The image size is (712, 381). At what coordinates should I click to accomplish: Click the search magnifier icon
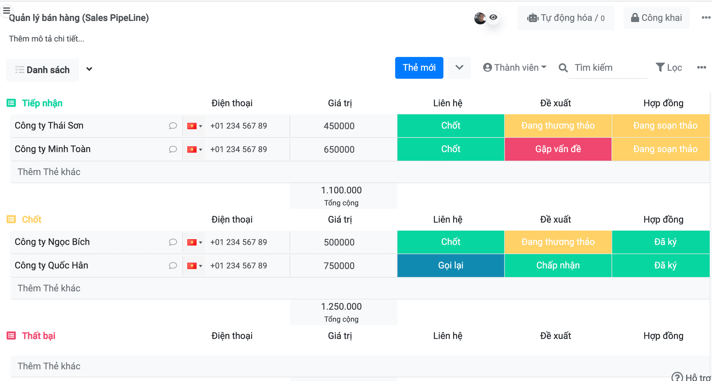(x=563, y=68)
